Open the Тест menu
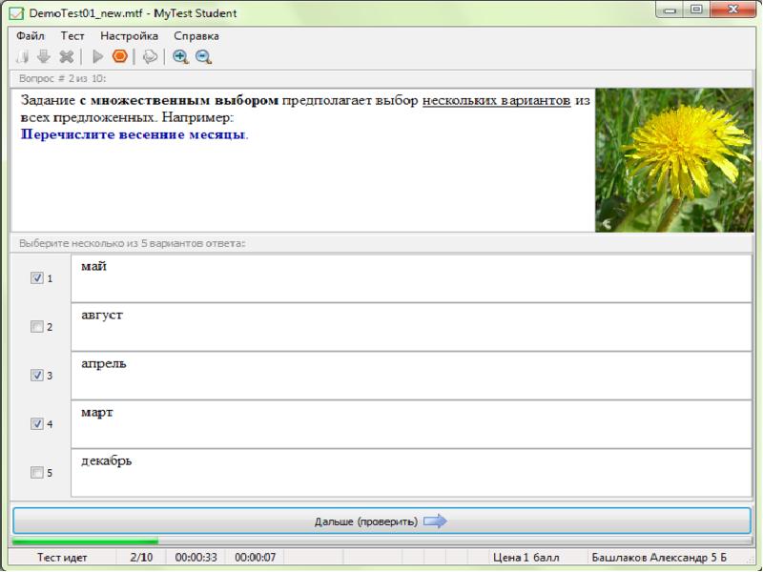Image resolution: width=763 pixels, height=572 pixels. click(73, 35)
